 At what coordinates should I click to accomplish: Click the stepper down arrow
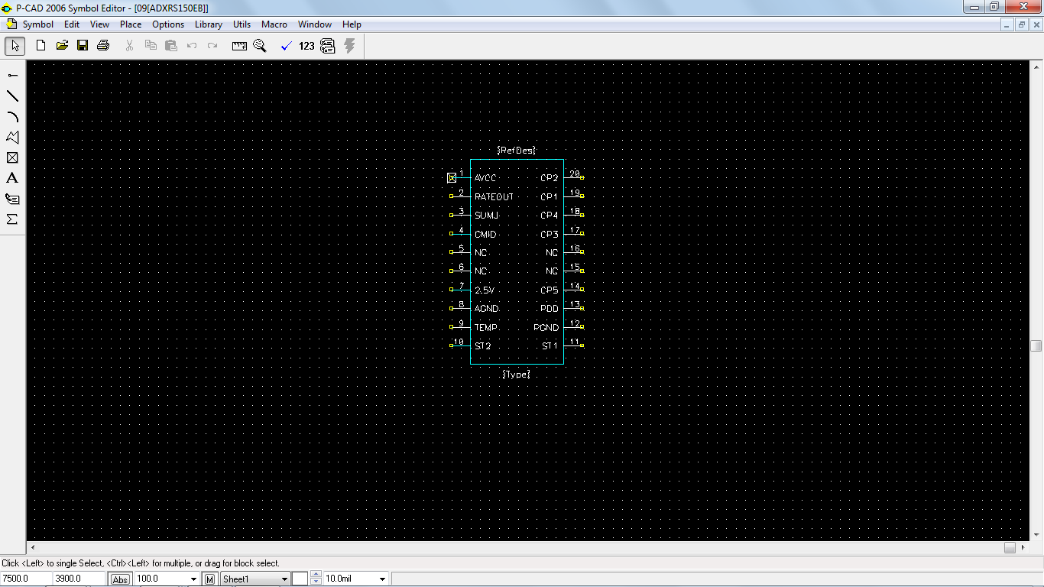click(315, 582)
